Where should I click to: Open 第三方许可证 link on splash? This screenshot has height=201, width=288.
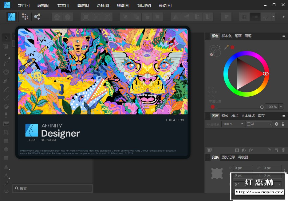(49, 140)
